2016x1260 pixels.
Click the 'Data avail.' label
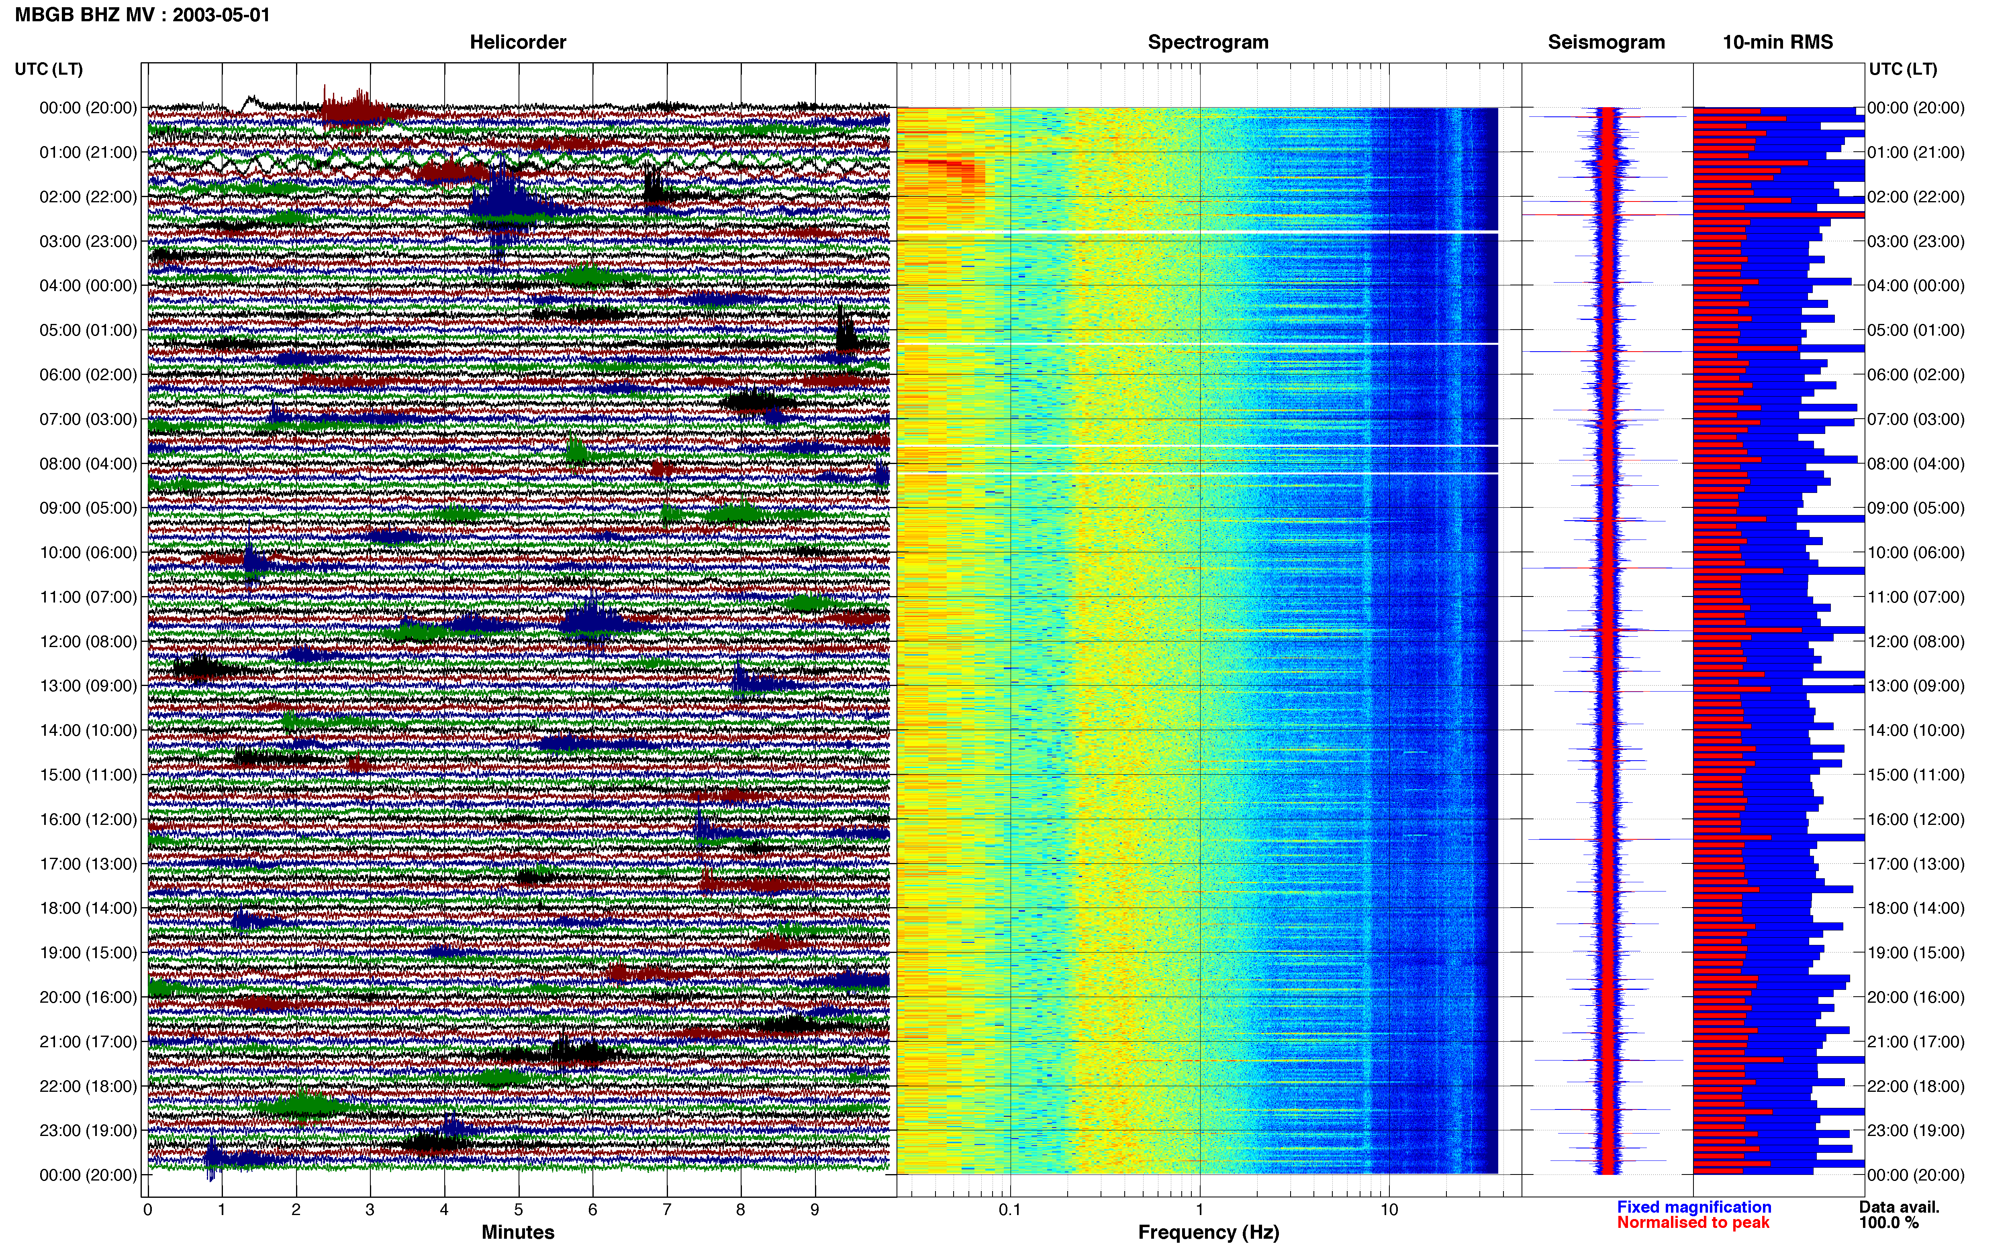pyautogui.click(x=1899, y=1207)
